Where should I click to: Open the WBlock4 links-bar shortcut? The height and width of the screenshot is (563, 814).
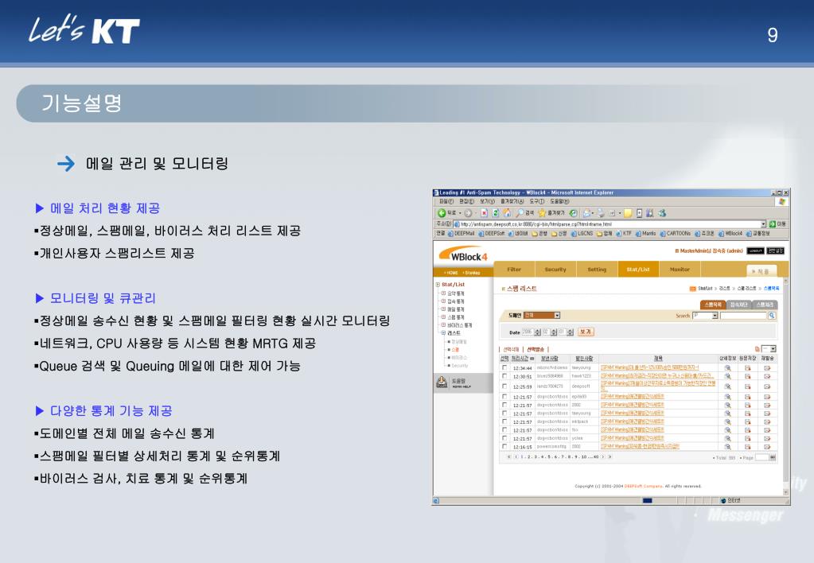[731, 234]
